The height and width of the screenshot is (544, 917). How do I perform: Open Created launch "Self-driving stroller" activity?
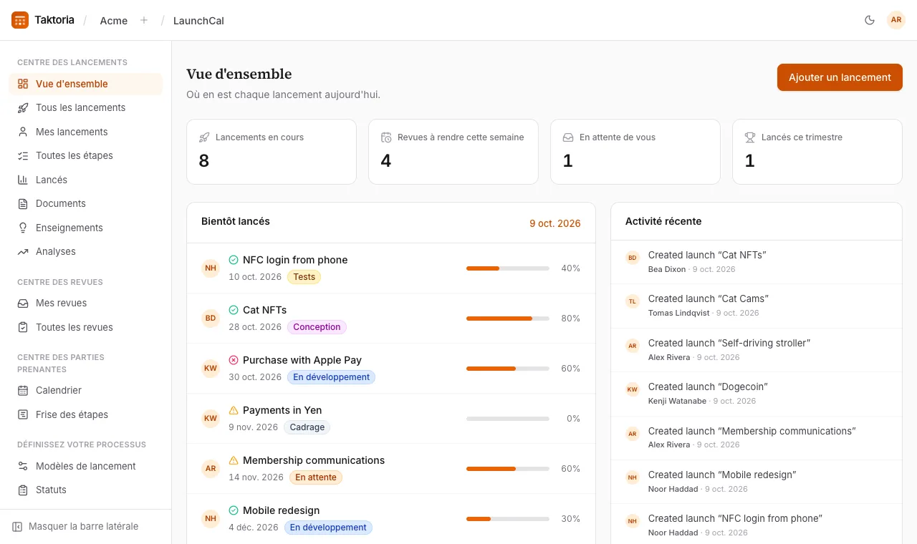click(x=757, y=349)
